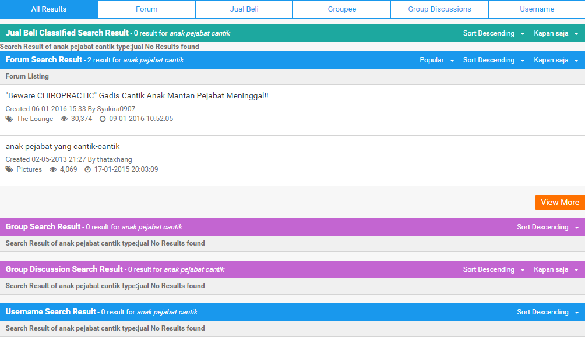
Task: Click clock icon beside 17-01-2015 20:03:09
Action: pyautogui.click(x=87, y=169)
